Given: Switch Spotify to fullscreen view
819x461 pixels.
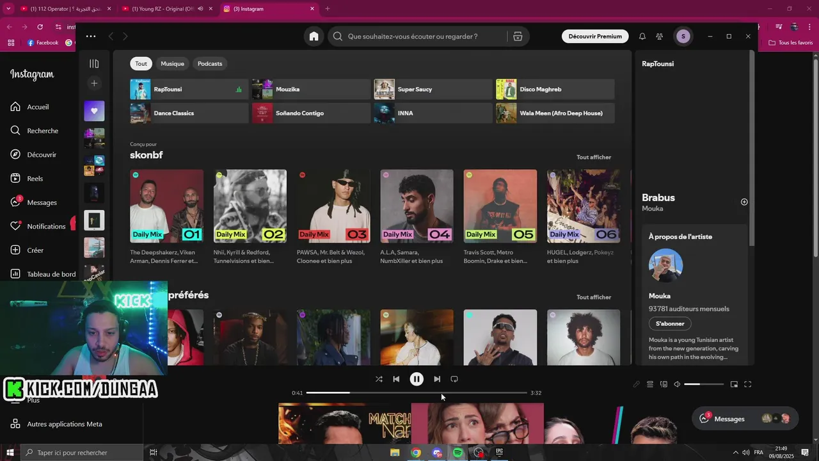Looking at the screenshot, I should coord(747,384).
